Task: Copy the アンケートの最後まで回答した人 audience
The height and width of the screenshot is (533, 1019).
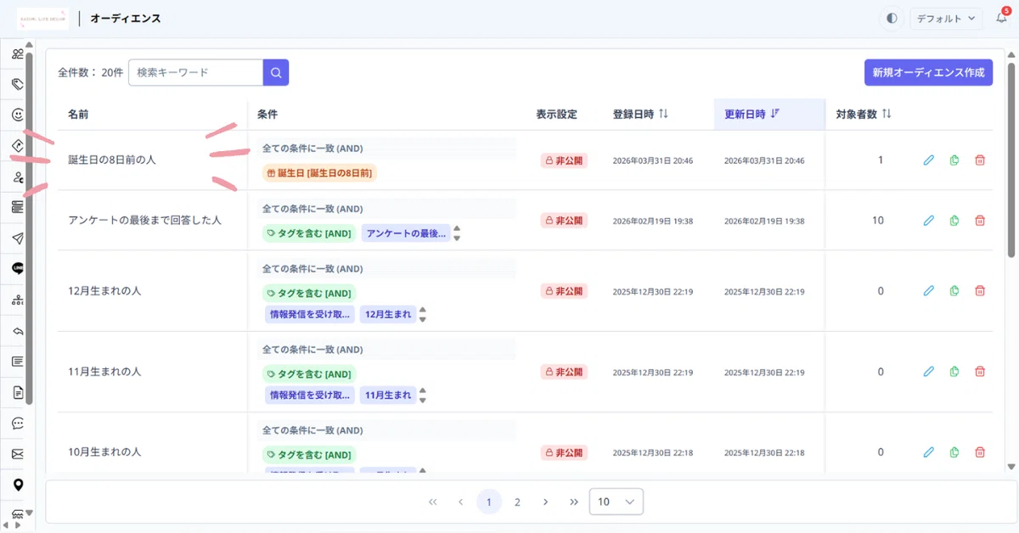Action: 954,220
